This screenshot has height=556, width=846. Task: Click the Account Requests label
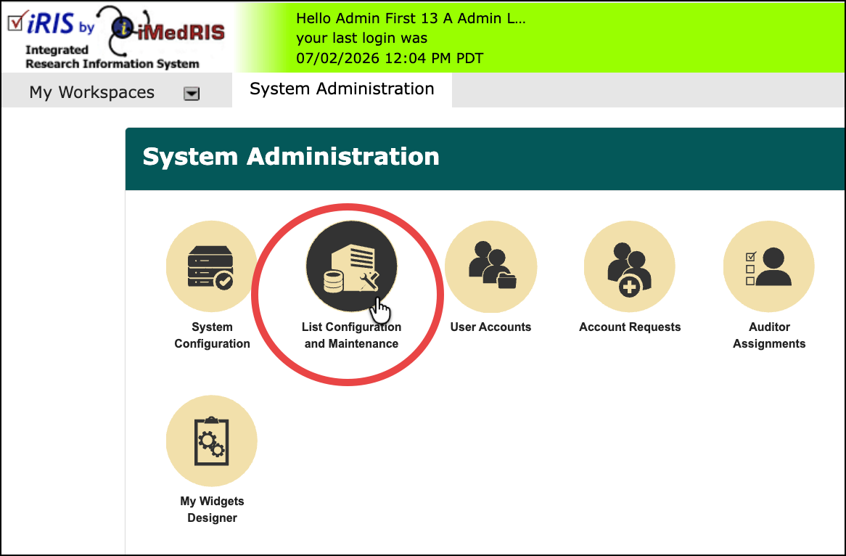click(630, 327)
